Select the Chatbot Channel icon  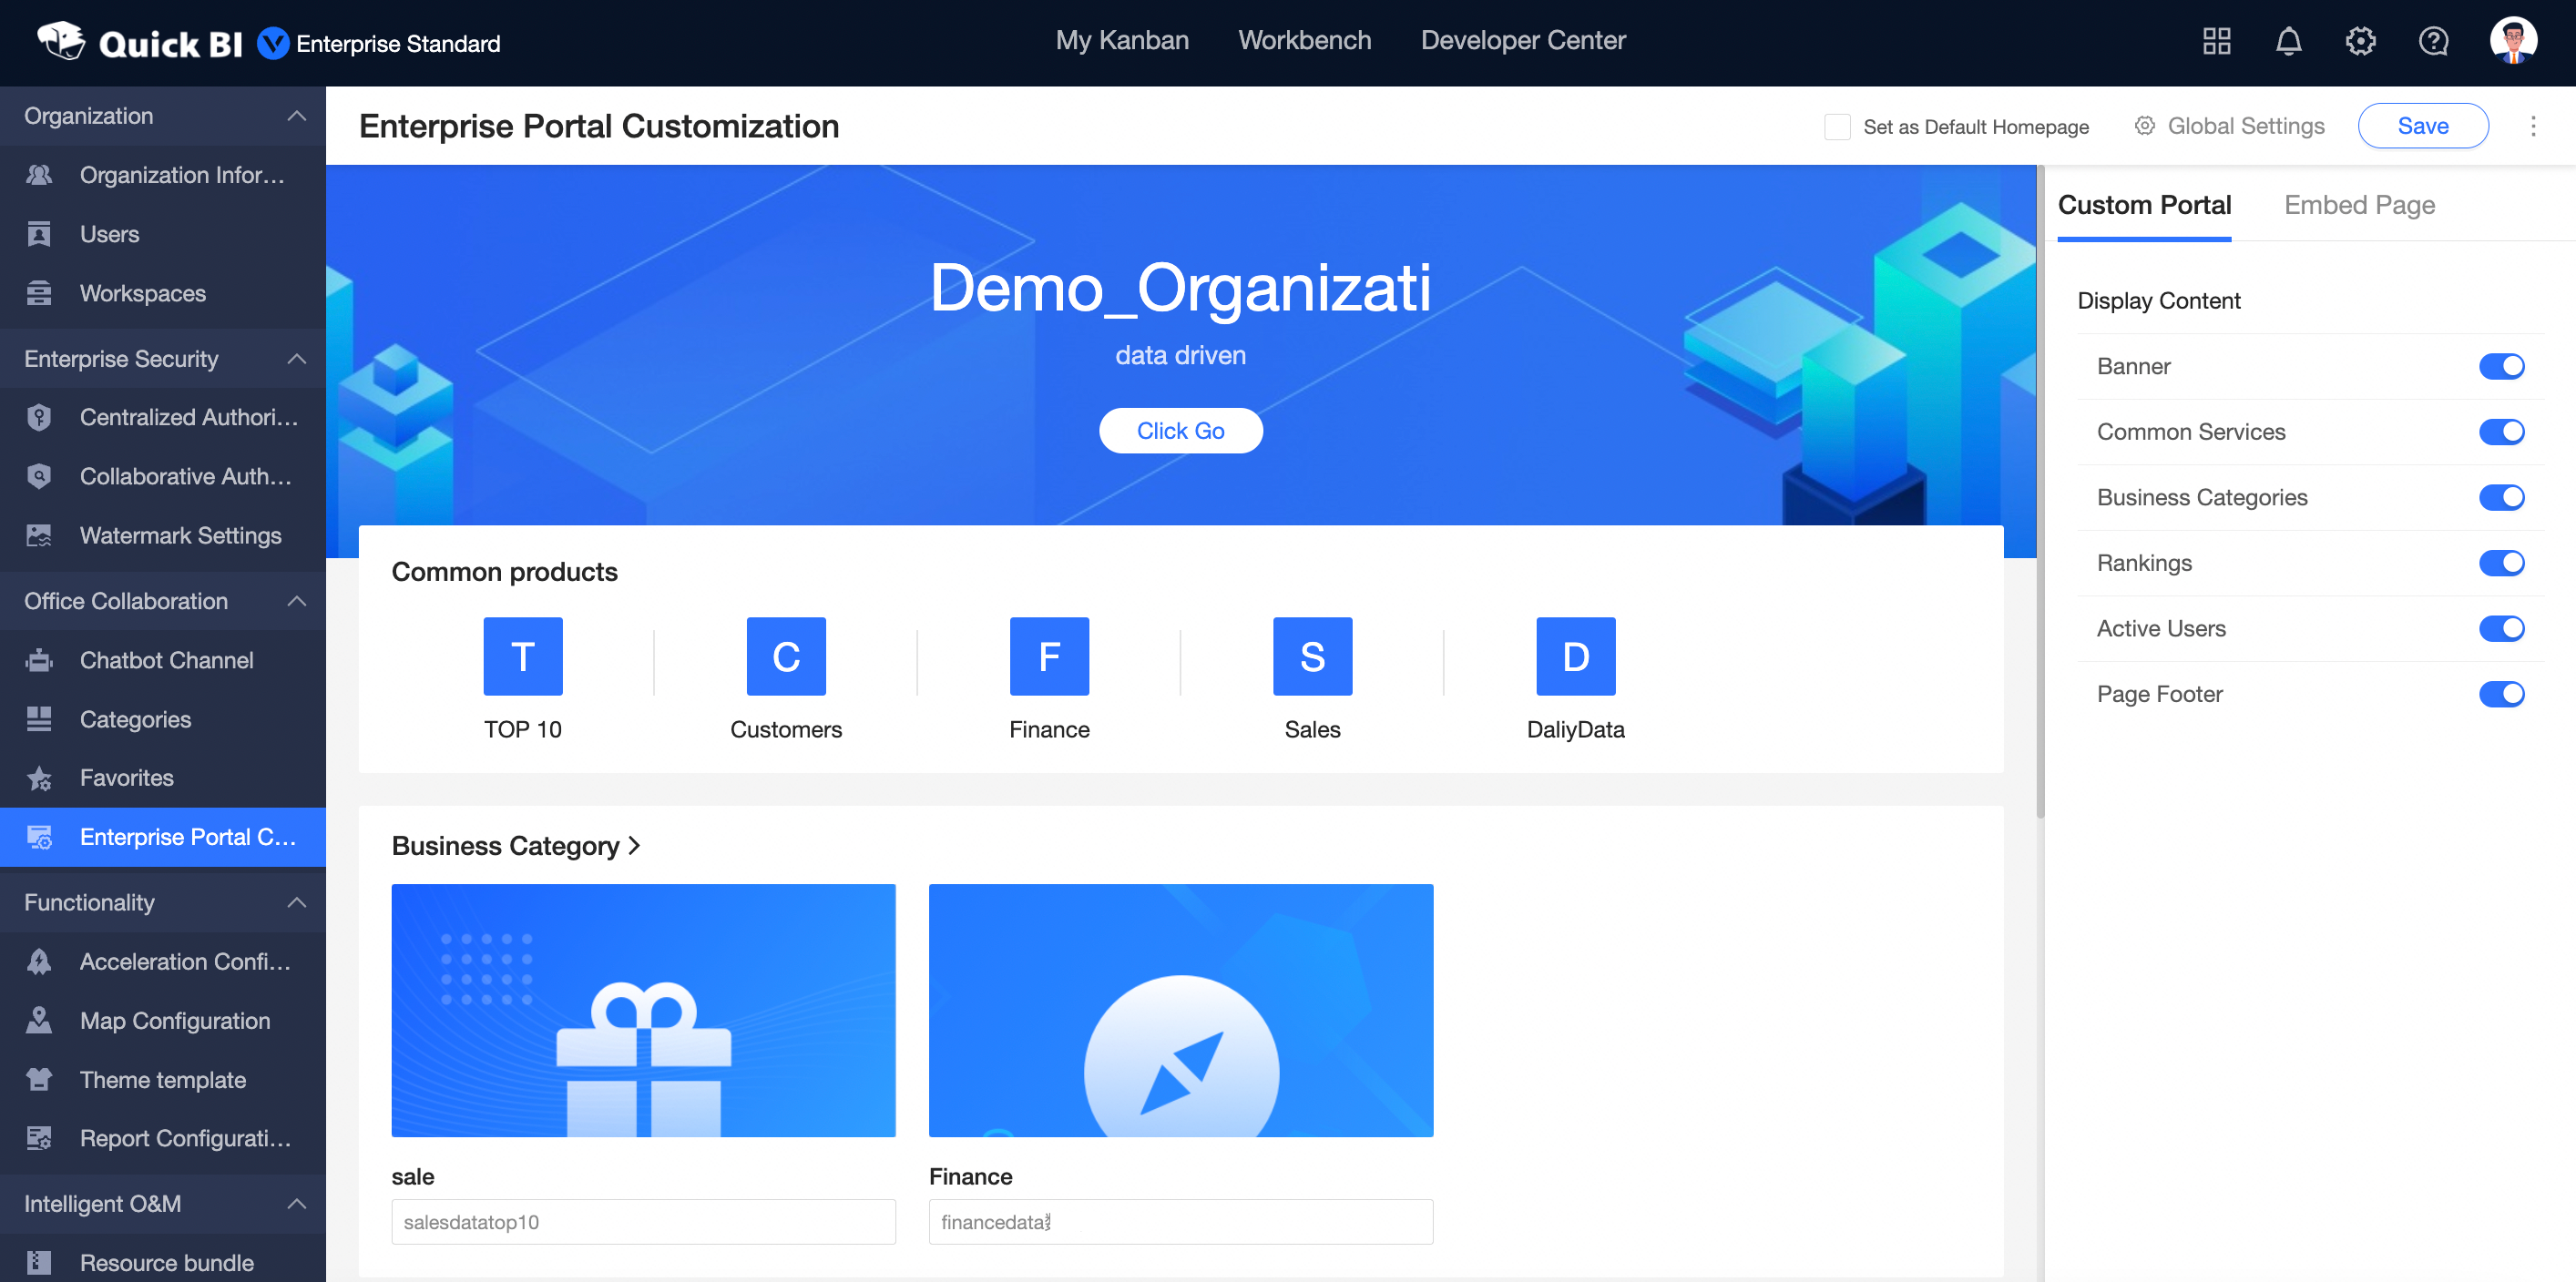coord(39,660)
